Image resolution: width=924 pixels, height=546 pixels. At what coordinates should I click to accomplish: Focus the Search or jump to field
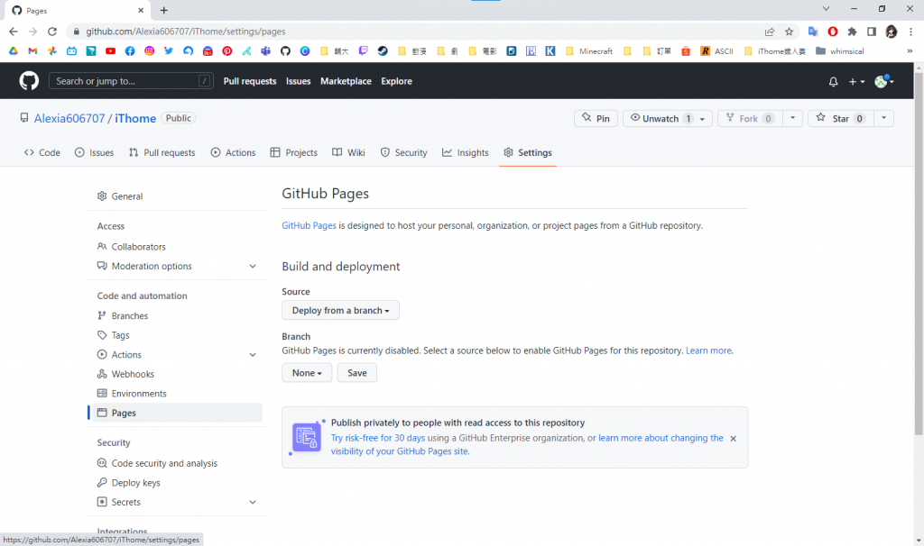pos(131,81)
